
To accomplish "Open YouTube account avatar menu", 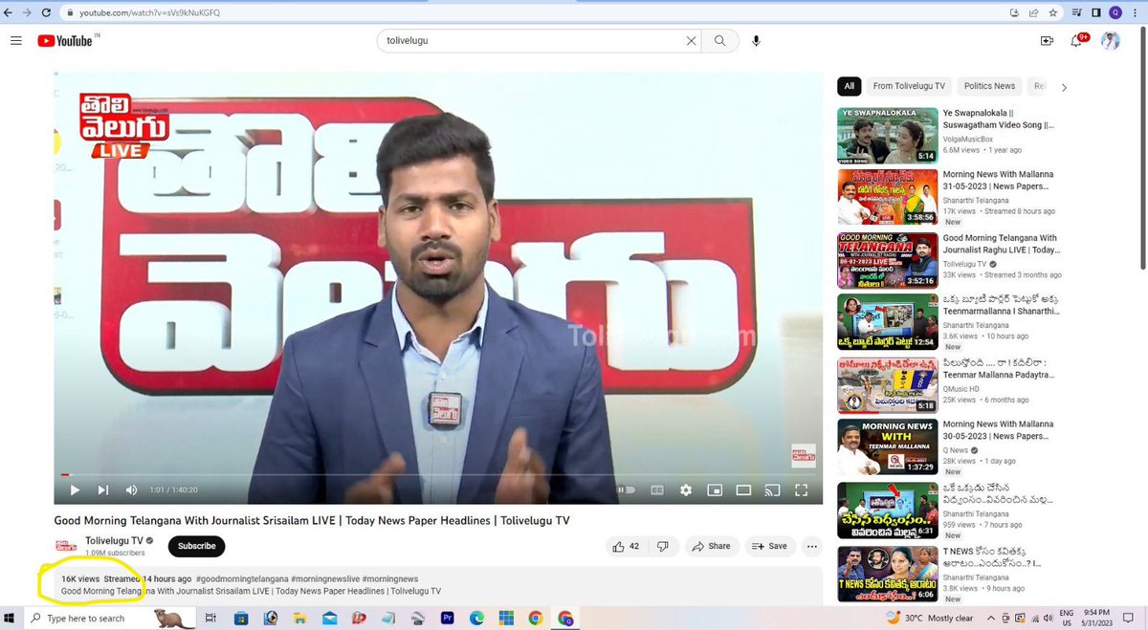I will pyautogui.click(x=1110, y=41).
